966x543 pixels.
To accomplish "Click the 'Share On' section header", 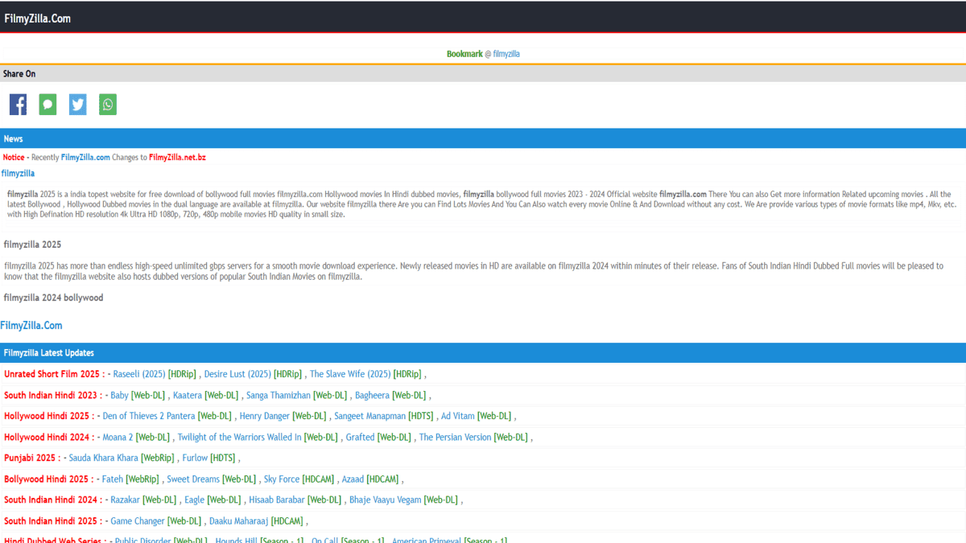I will (483, 73).
